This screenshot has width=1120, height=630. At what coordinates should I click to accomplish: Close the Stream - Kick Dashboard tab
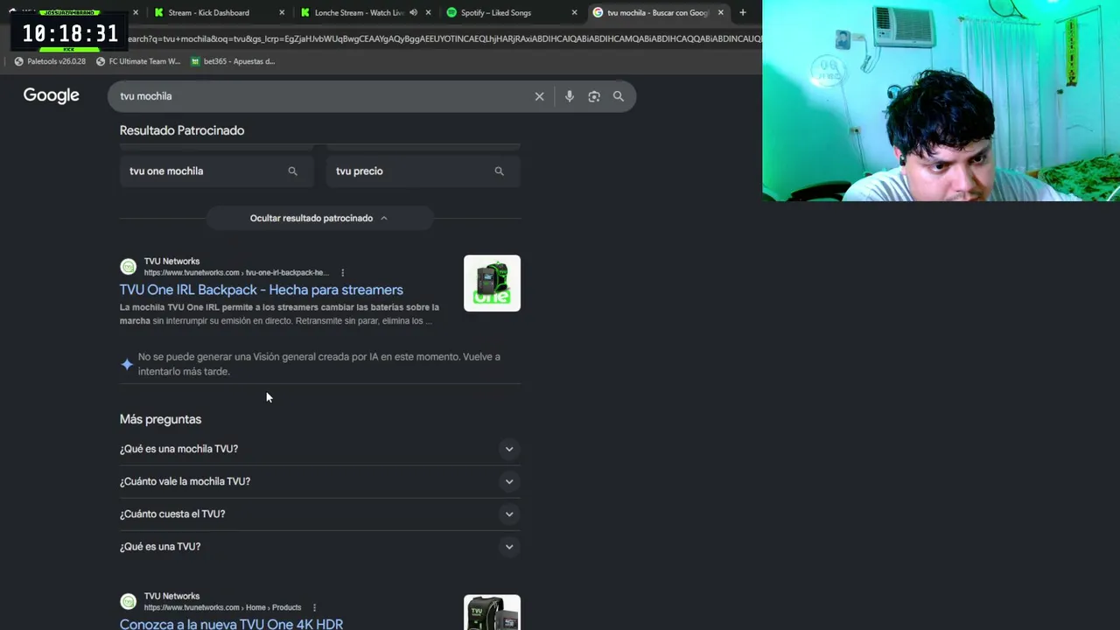coord(282,13)
